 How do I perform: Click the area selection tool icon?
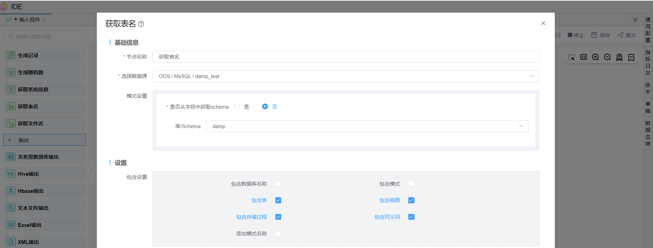[x=572, y=57]
